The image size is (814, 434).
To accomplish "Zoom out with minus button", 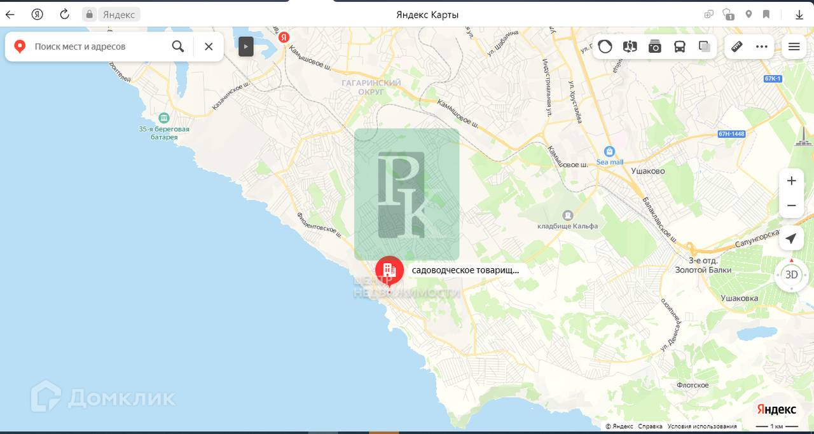I will 792,206.
